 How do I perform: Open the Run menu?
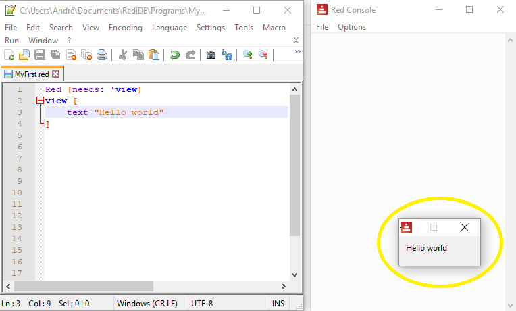[x=11, y=41]
